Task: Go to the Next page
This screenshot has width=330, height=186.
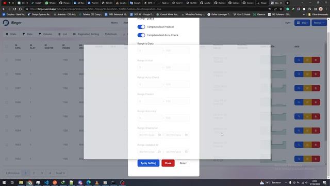Action: (x=60, y=173)
